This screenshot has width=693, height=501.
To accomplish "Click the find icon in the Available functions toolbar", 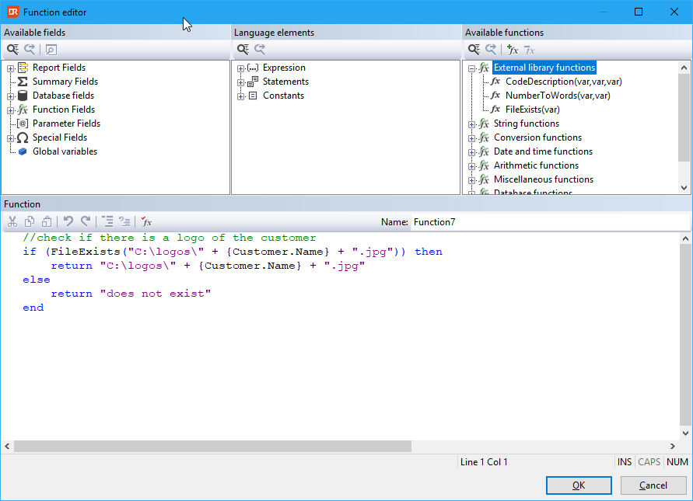I will [474, 50].
